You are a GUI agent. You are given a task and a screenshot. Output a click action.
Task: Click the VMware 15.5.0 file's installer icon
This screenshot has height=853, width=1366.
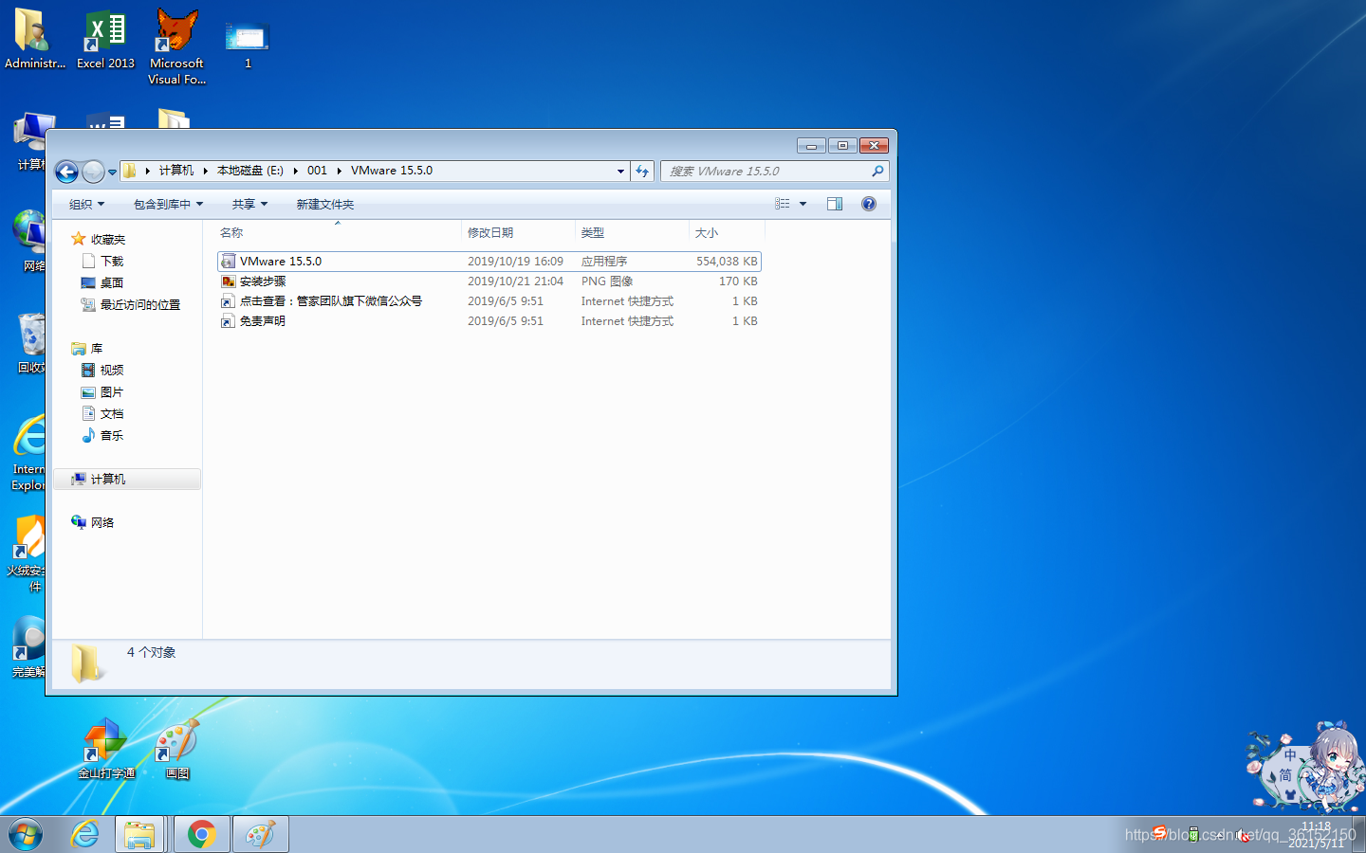click(x=228, y=262)
